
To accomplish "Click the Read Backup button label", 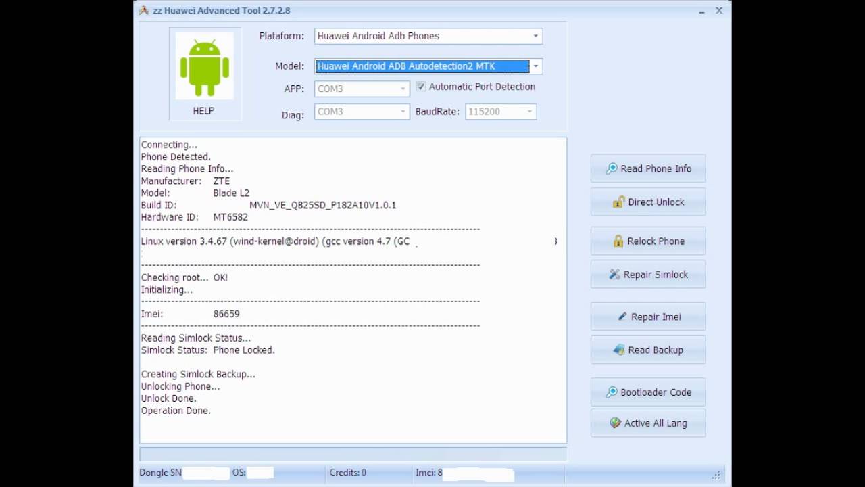I will coord(656,350).
